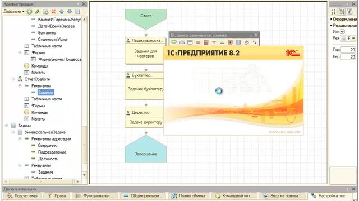This screenshot has height=201, width=359.
Task: Select the Сотрудник addressing attribute
Action: pos(47,145)
